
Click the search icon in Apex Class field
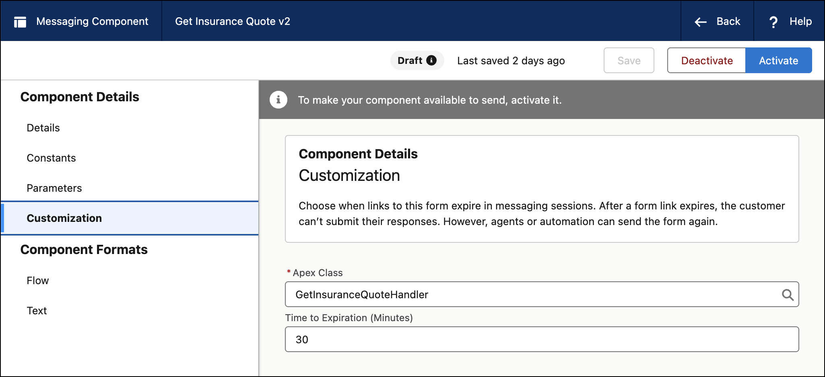[788, 295]
